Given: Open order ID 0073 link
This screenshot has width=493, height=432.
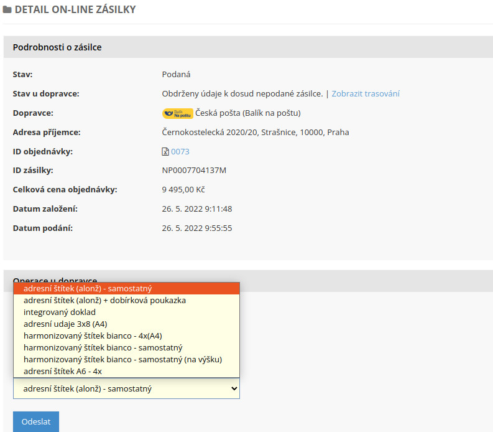Looking at the screenshot, I should click(x=180, y=152).
